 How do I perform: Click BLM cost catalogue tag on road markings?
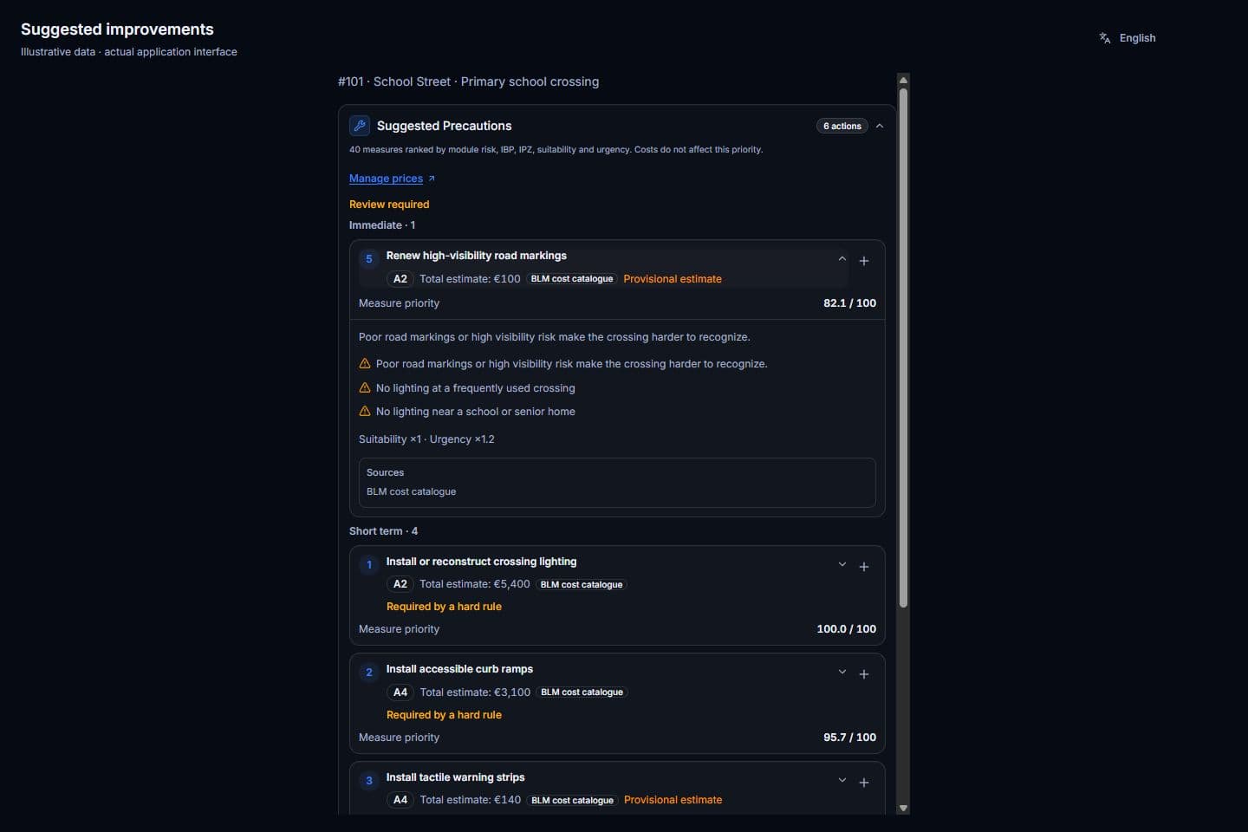click(572, 279)
